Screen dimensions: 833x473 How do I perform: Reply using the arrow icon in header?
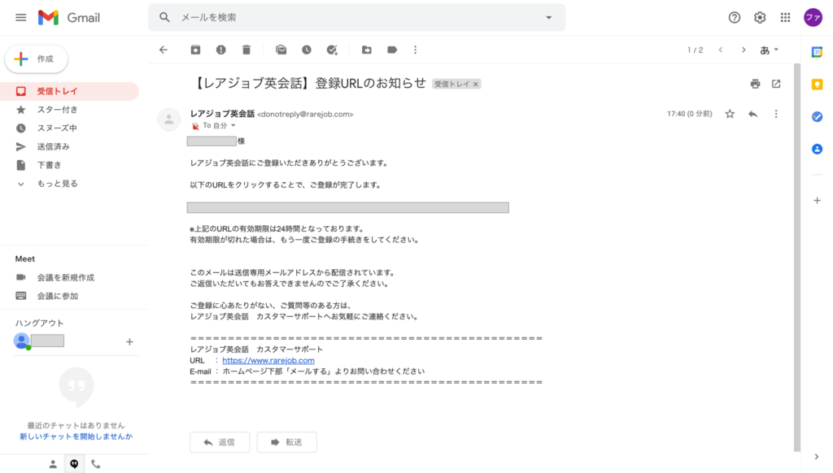[x=752, y=114]
